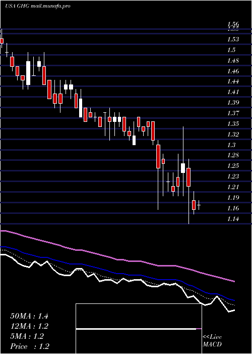Click the white MACD signal line in box
252x354 pixels.
[136, 329]
